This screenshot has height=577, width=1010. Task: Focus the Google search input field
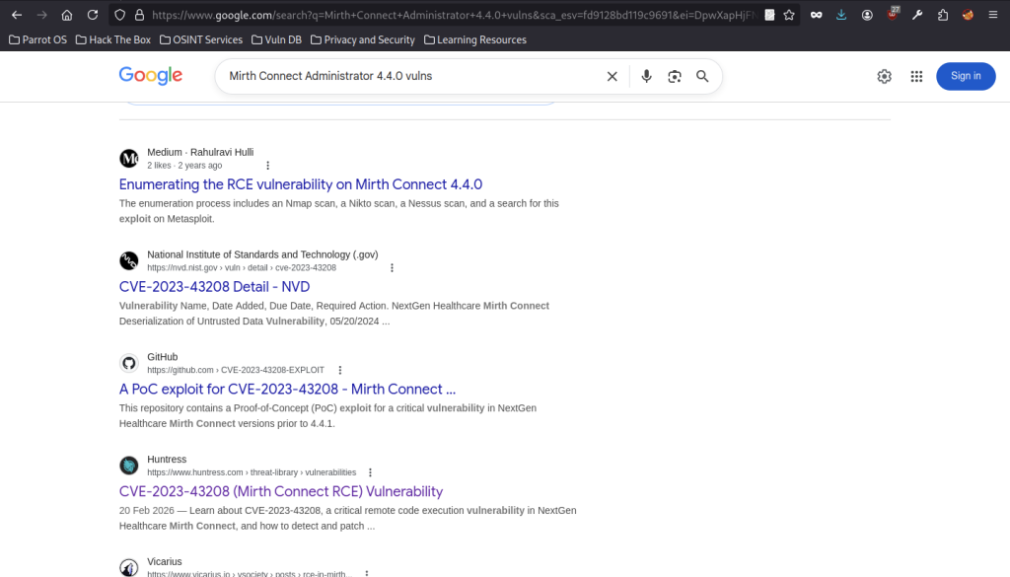(412, 76)
